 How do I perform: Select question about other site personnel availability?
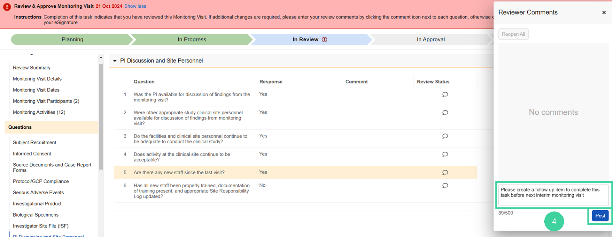[x=188, y=118]
